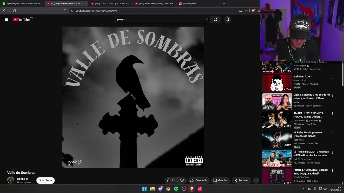
Task: Open 'Lleve a Carabin3' video title
Action: (311, 96)
